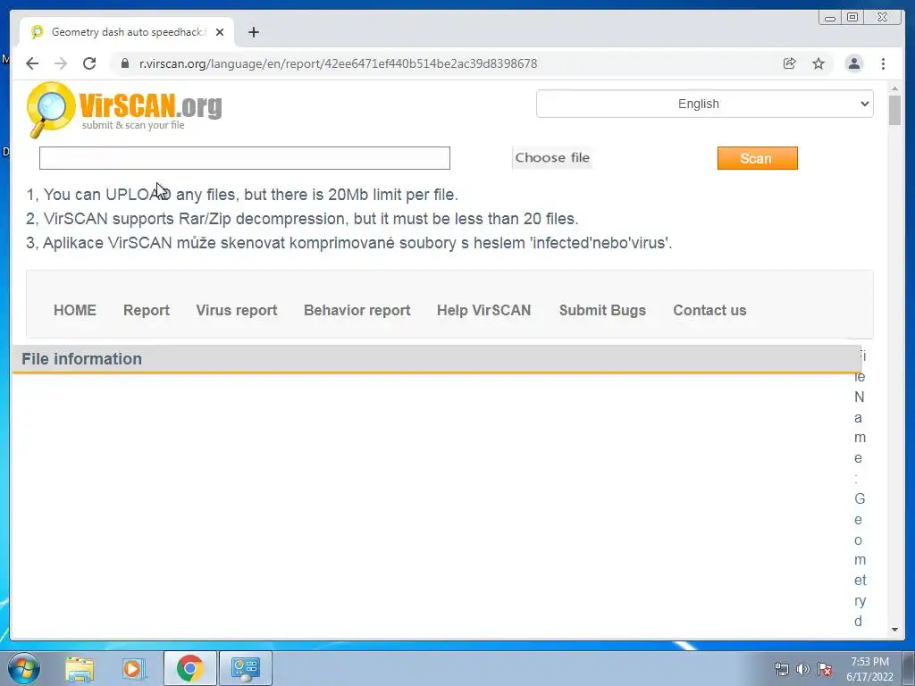This screenshot has width=915, height=686.
Task: Click the VirSCAN.org logo
Action: (124, 109)
